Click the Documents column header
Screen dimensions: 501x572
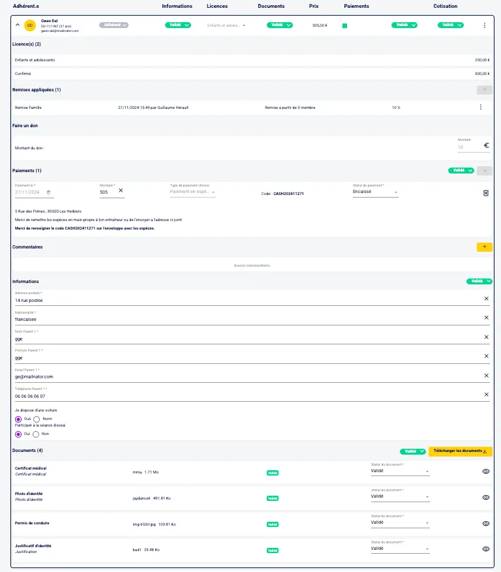click(x=271, y=6)
